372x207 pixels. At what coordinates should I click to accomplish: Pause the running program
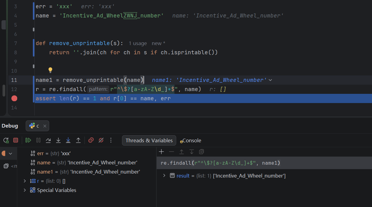[x=38, y=140]
